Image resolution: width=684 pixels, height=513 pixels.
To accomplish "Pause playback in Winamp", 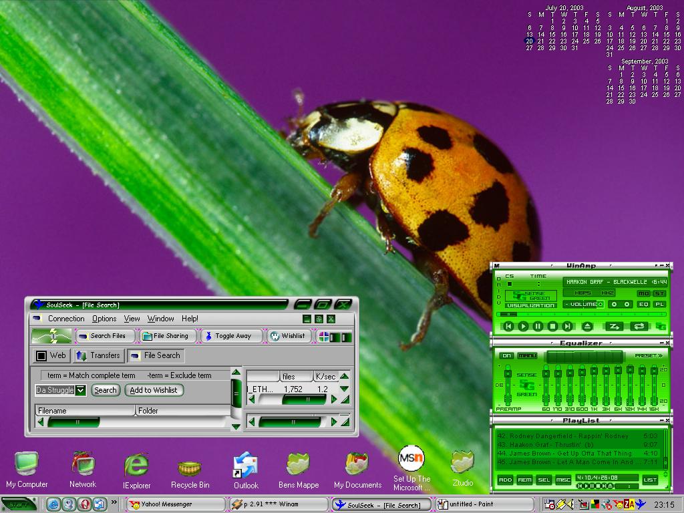I will coord(538,326).
